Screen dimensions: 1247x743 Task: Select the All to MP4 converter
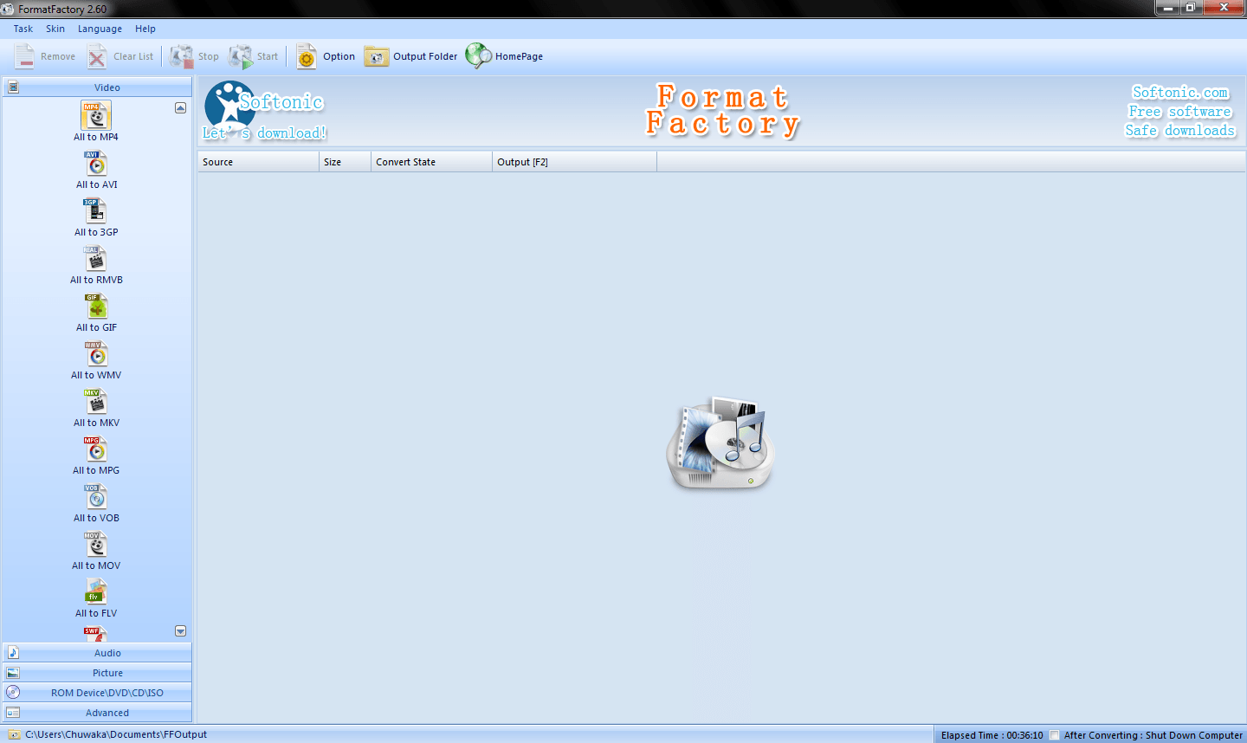tap(96, 121)
